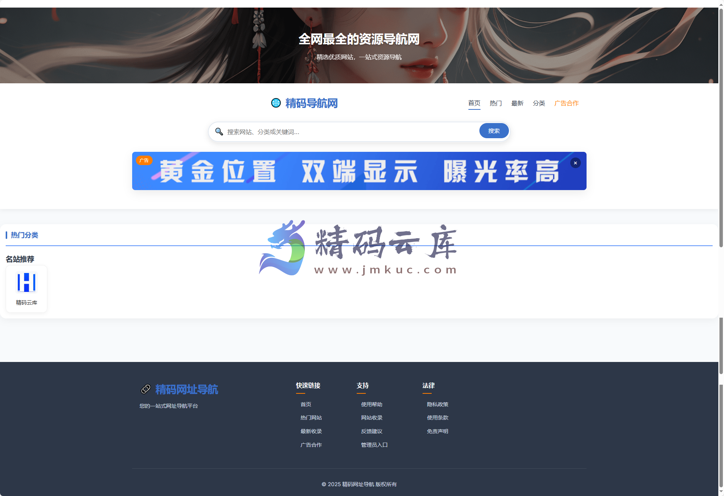Switch to the 热门 nav tab
Viewport: 724px width, 496px height.
[x=496, y=103]
